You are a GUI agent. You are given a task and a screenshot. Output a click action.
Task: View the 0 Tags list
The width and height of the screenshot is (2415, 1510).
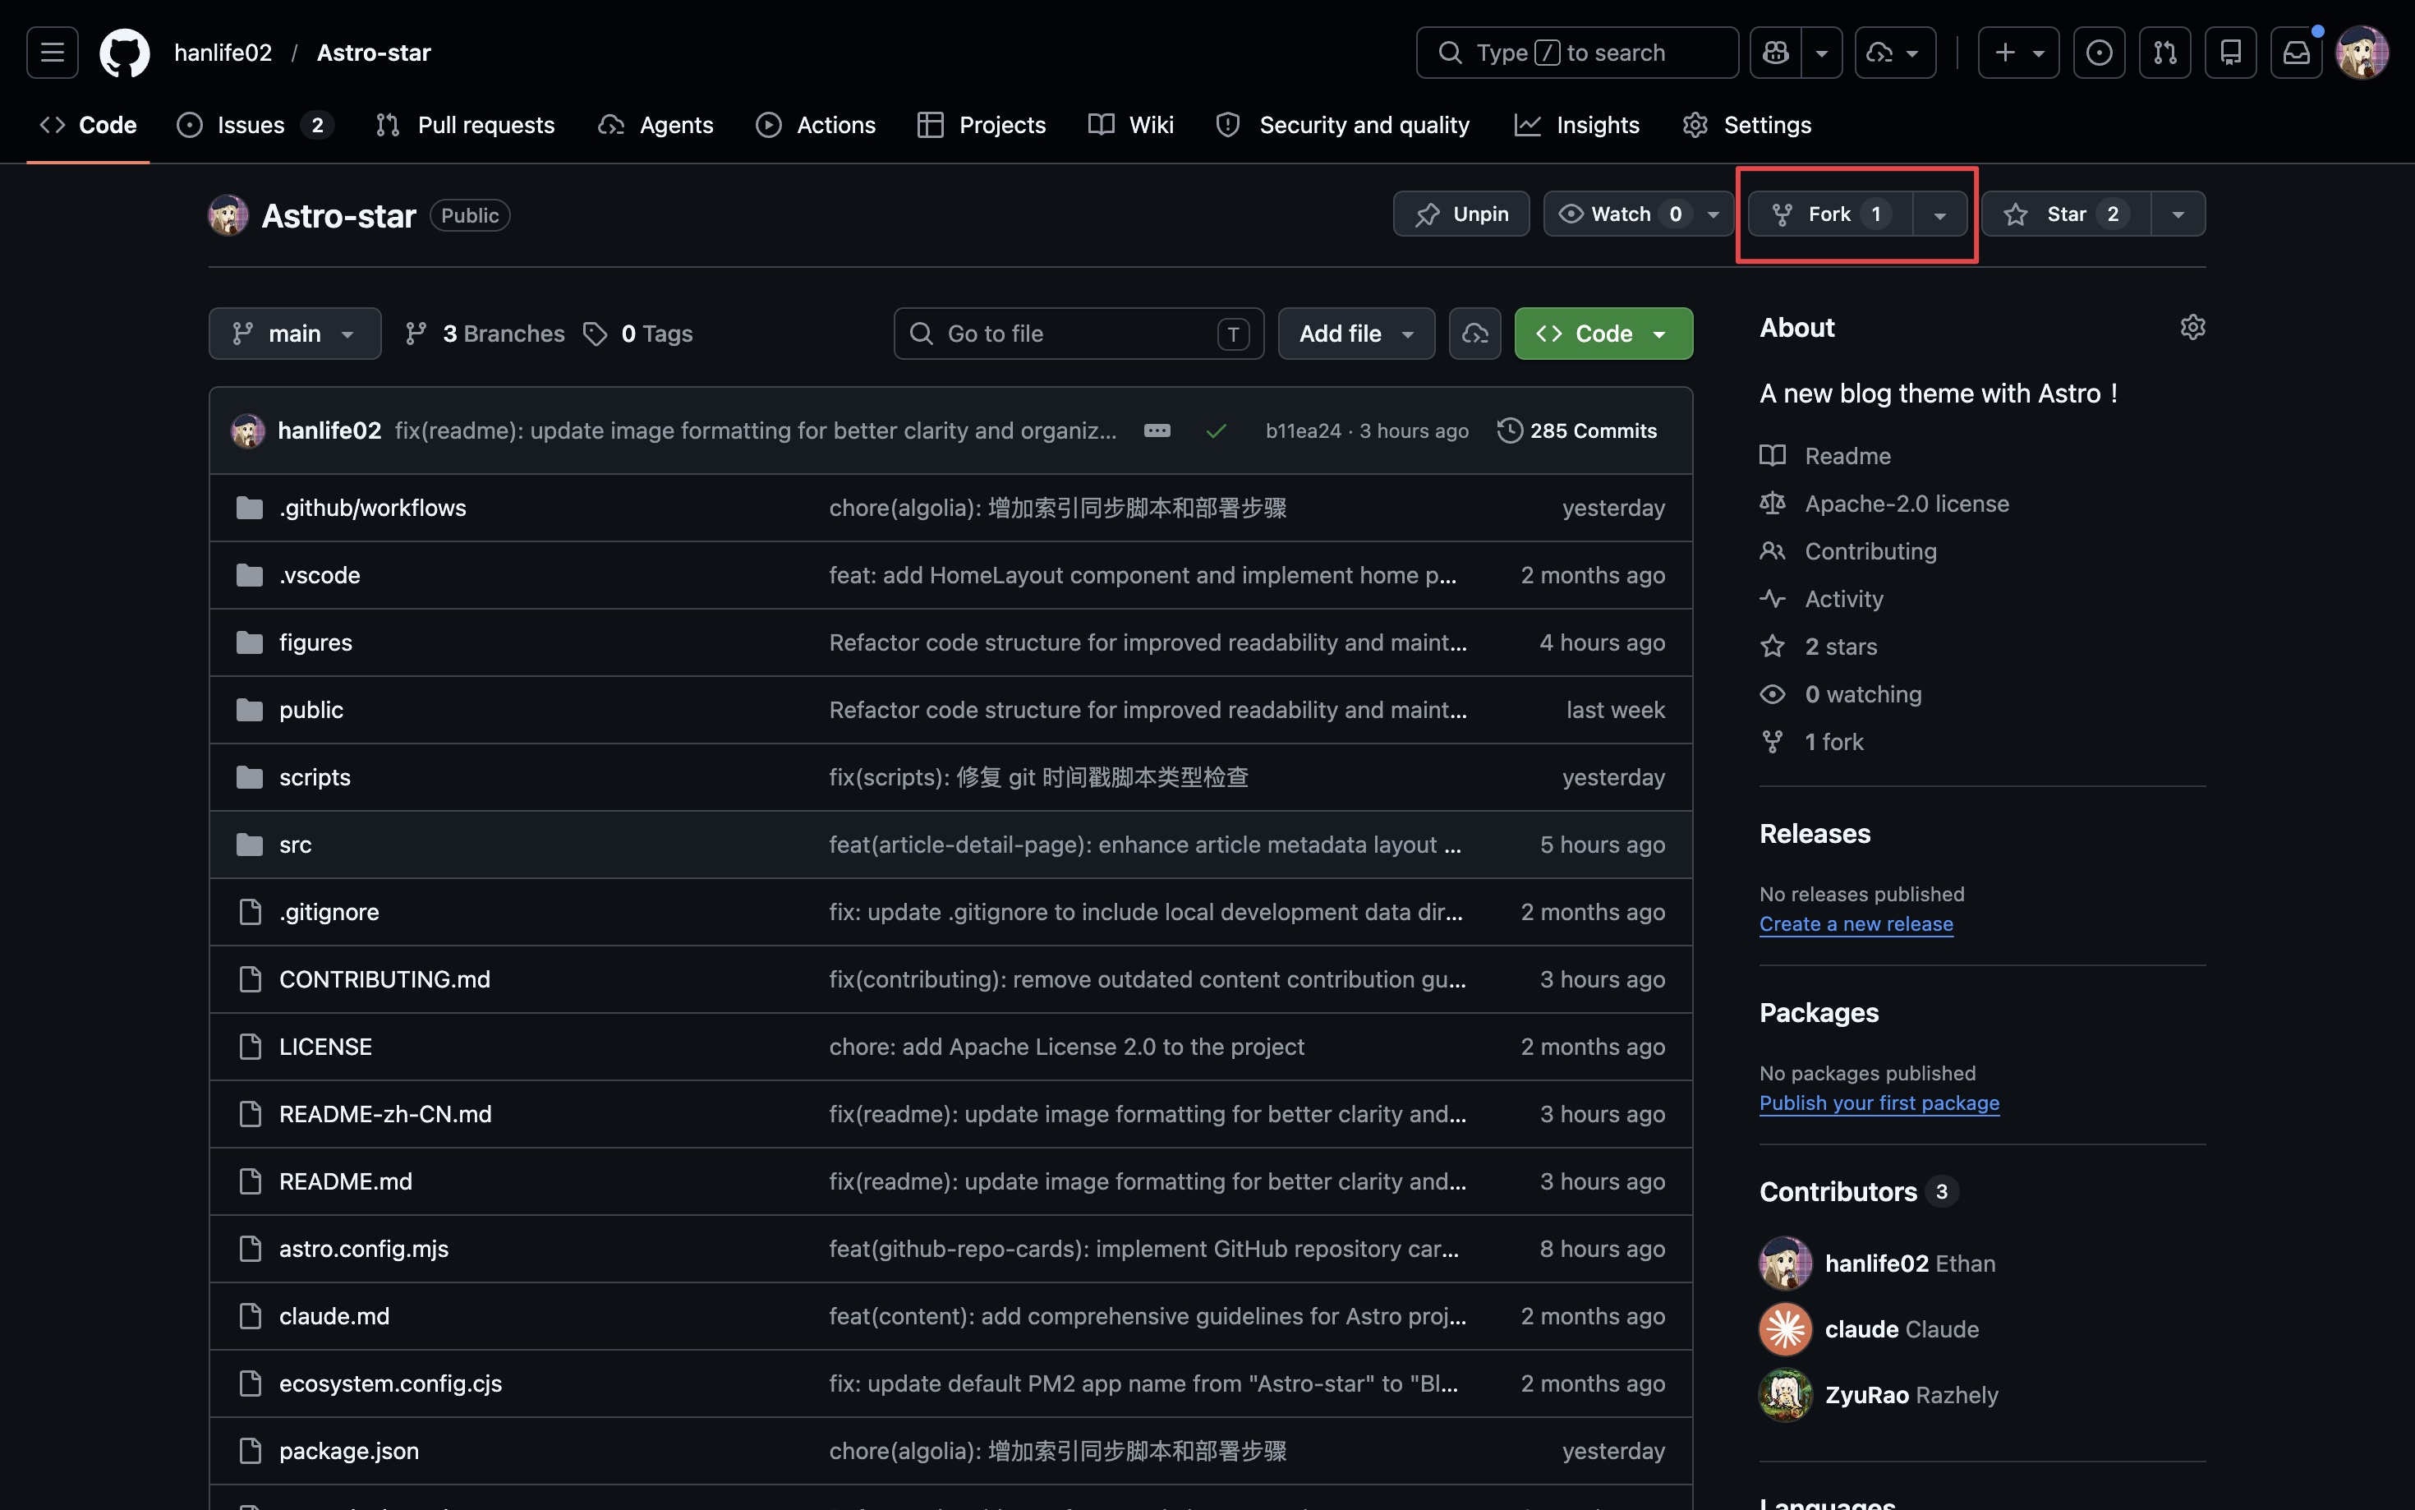[638, 334]
